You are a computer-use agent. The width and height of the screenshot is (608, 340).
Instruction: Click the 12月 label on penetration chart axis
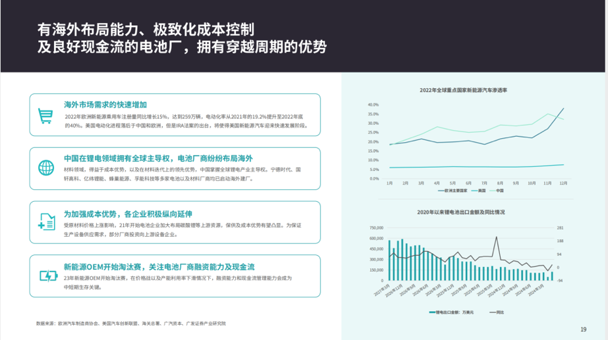click(x=563, y=183)
